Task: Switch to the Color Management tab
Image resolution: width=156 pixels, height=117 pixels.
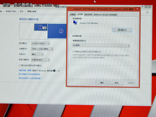Action: click(88, 15)
